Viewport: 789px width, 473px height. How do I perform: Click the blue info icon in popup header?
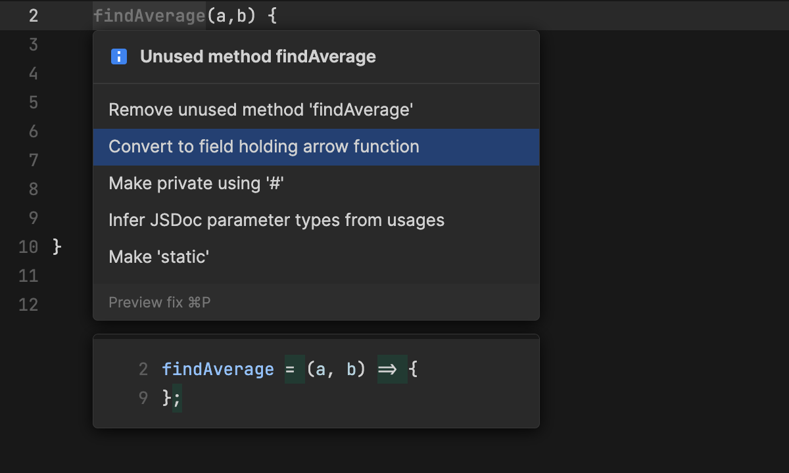tap(119, 56)
